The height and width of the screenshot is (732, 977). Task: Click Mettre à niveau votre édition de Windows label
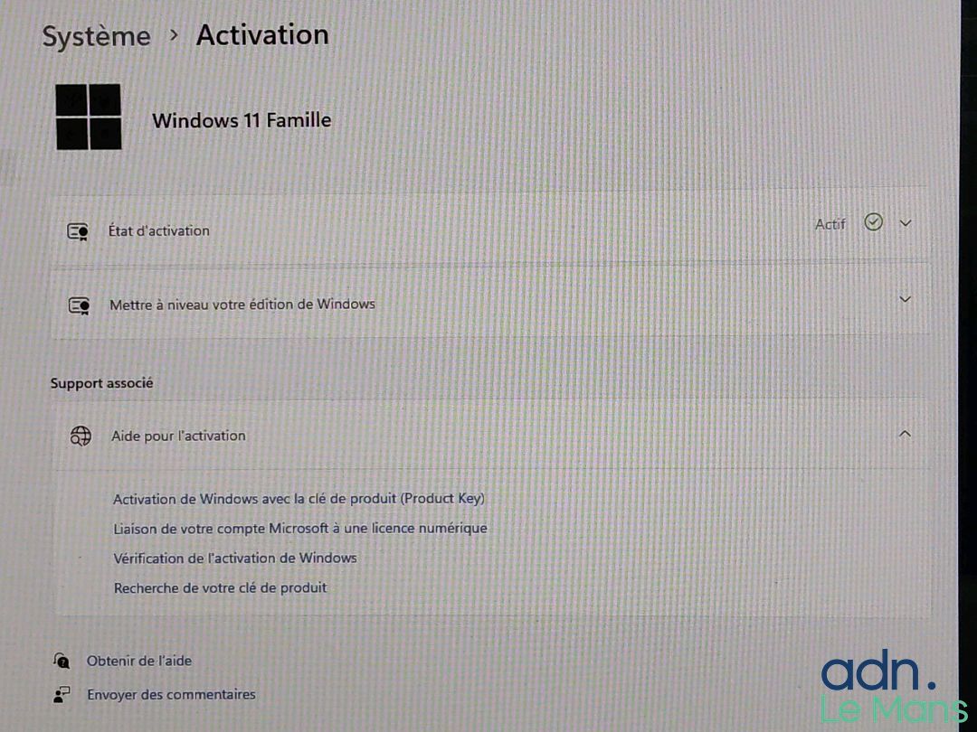point(242,305)
